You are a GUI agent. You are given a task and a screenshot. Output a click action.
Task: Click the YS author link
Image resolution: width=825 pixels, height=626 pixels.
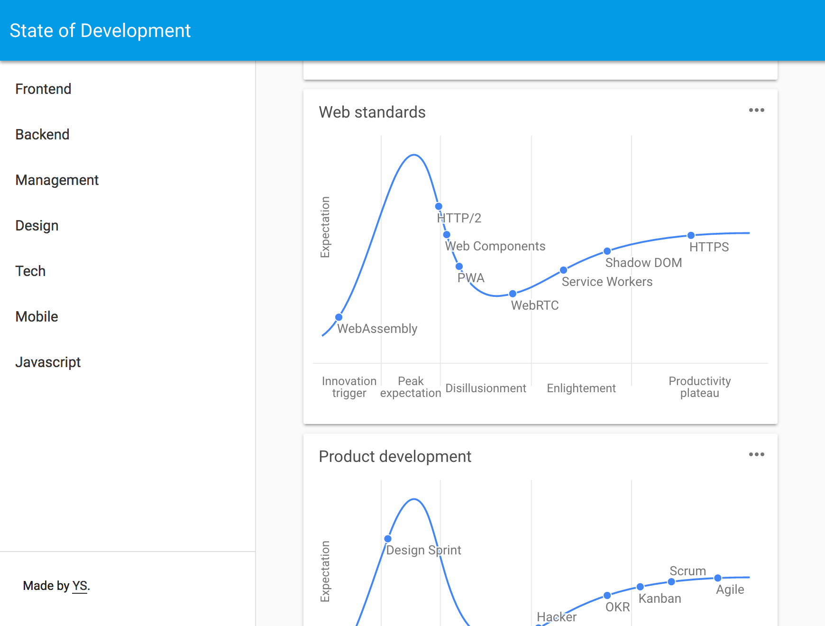pyautogui.click(x=80, y=586)
